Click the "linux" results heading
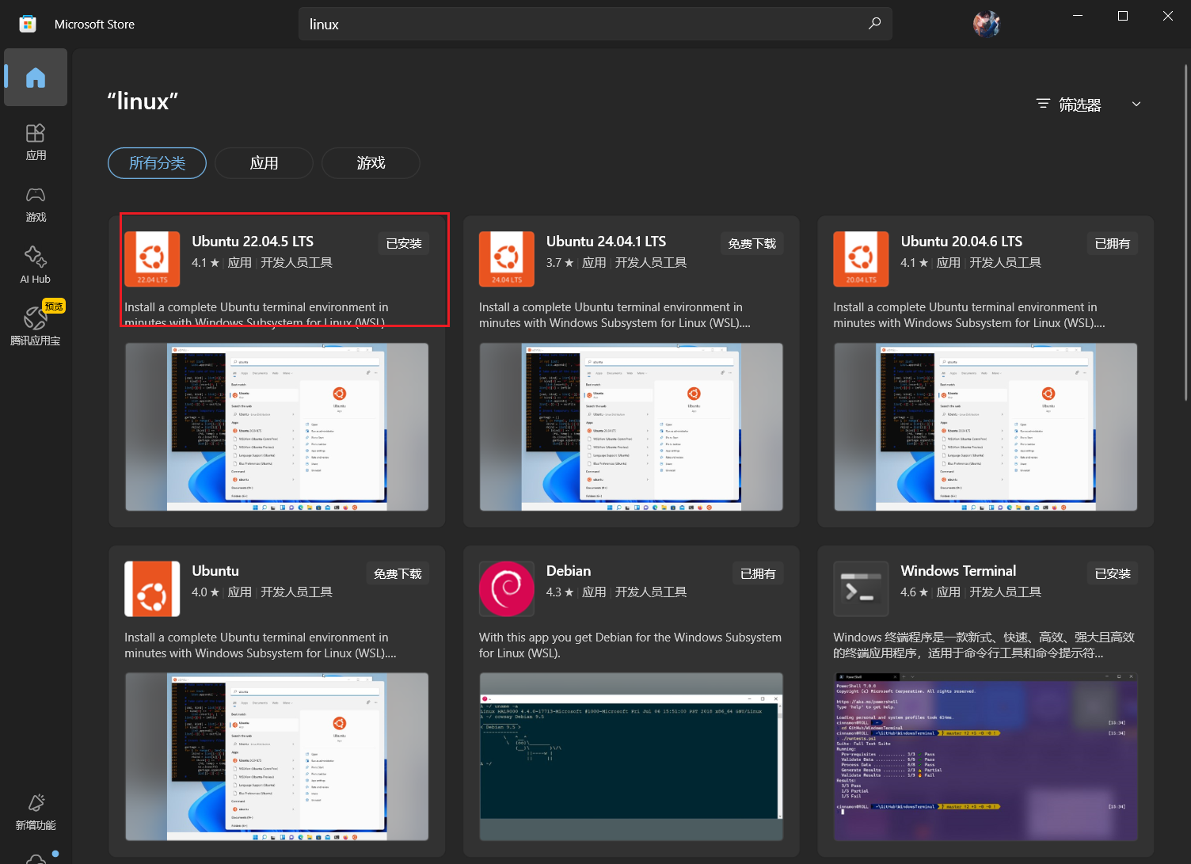This screenshot has width=1191, height=864. pyautogui.click(x=143, y=101)
